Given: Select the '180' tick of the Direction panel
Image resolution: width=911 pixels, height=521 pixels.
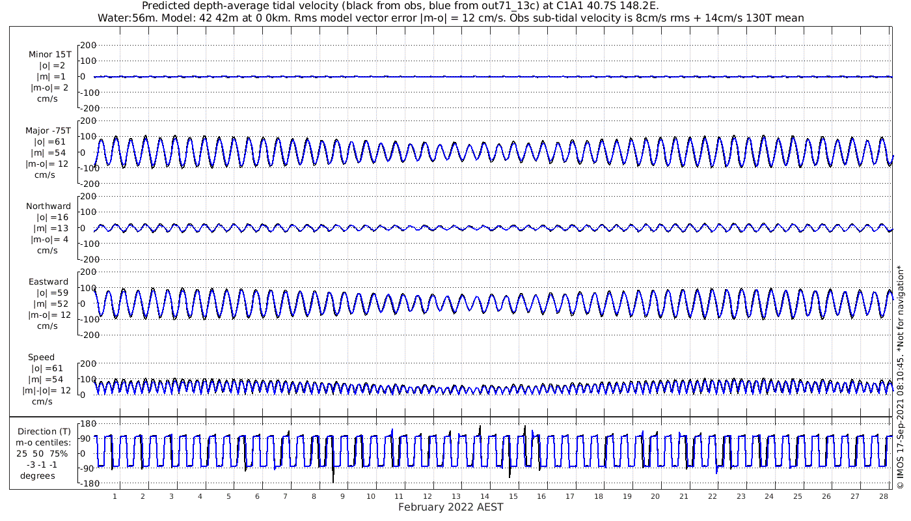Looking at the screenshot, I should click(x=90, y=425).
